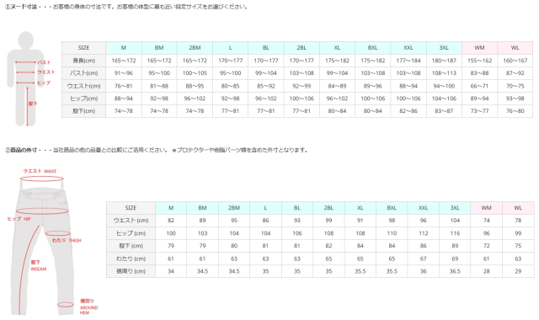This screenshot has width=539, height=320.
Task: Click the '70~75' waist range cell
Action: point(515,86)
